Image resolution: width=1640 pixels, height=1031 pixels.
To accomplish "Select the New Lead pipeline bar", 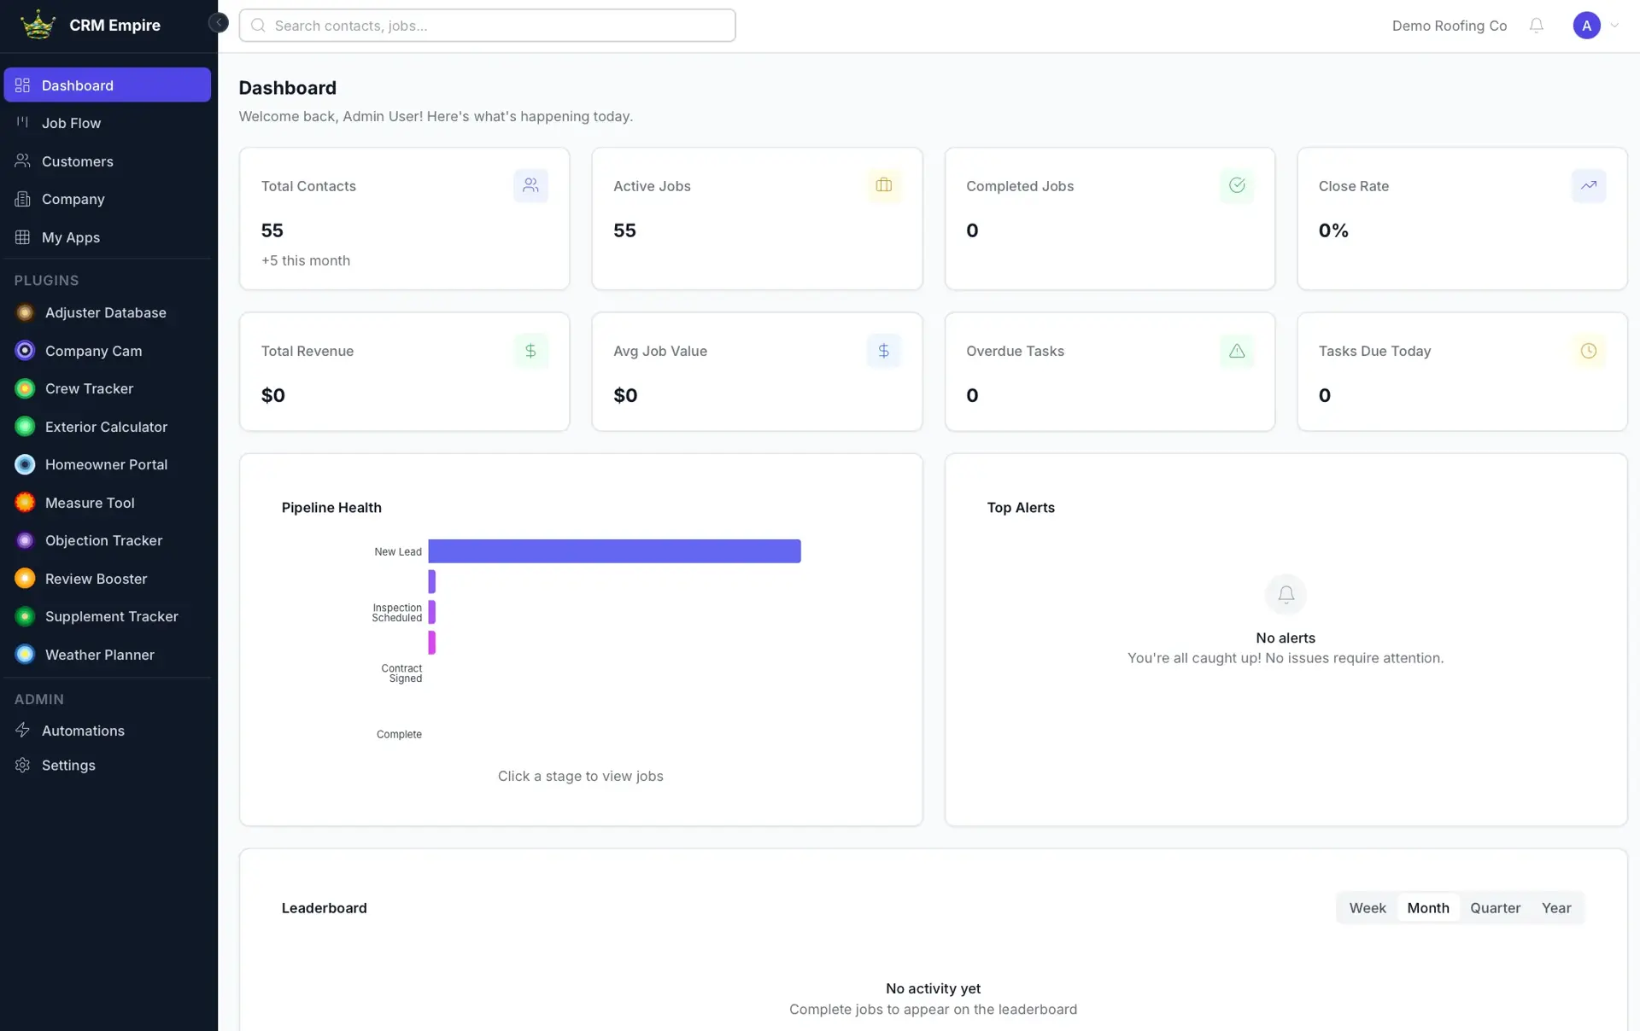I will 614,551.
